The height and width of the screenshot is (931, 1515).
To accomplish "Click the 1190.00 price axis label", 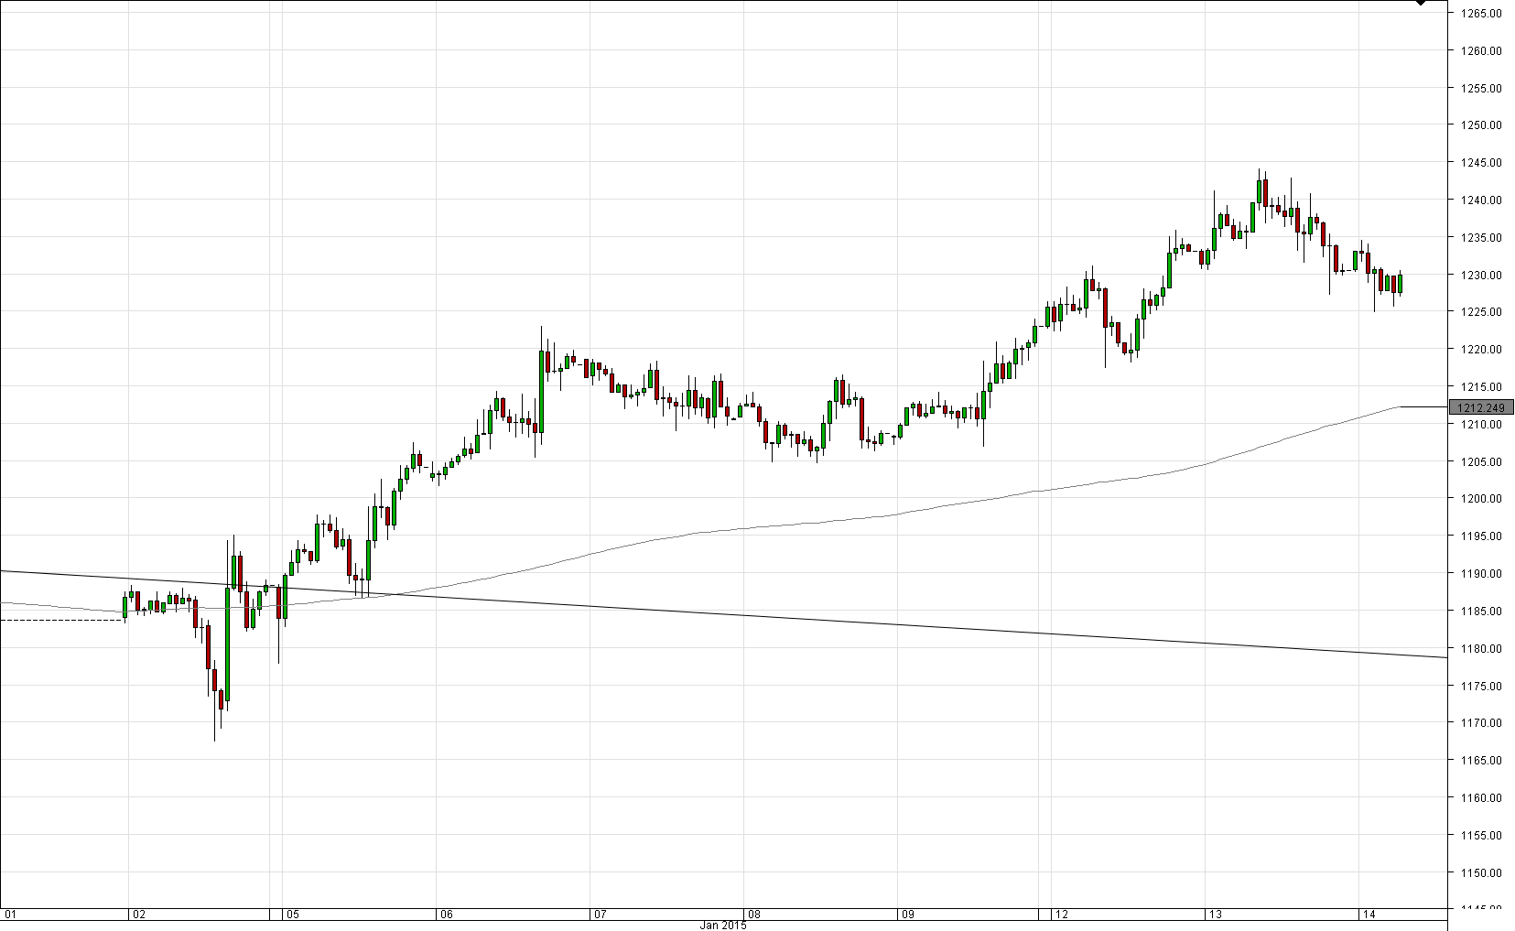I will pos(1481,574).
